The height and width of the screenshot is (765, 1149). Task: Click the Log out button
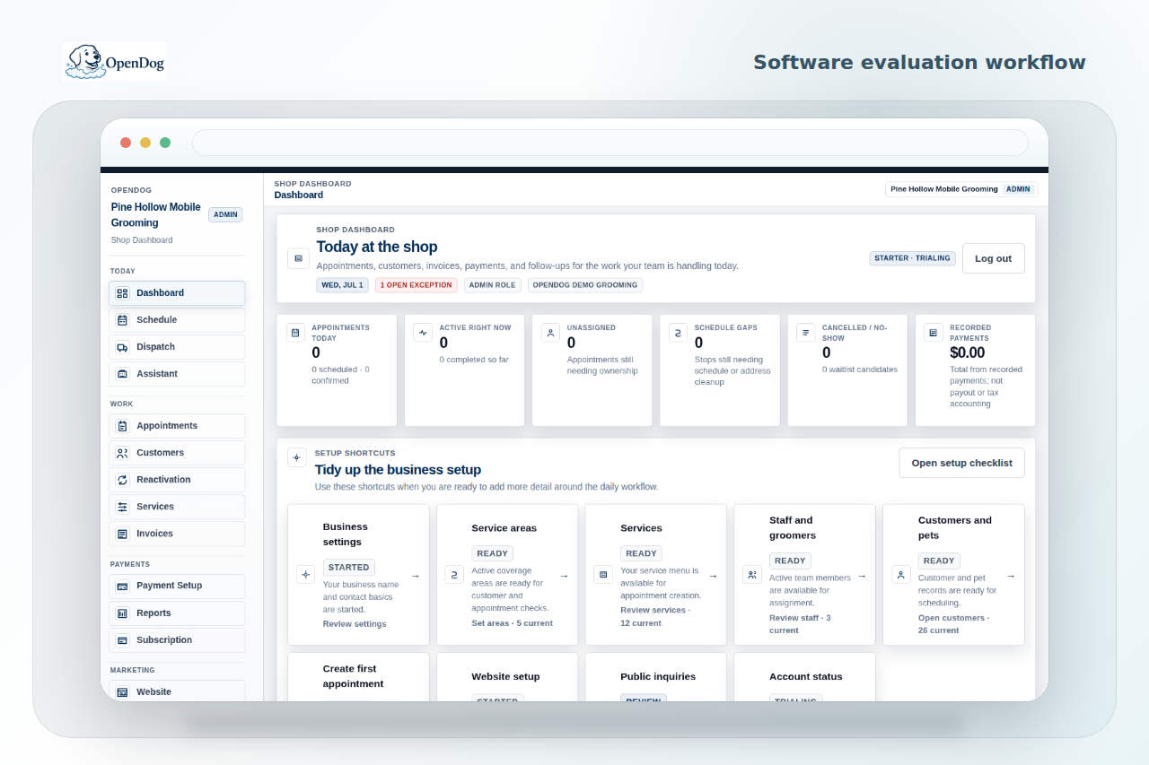(x=993, y=258)
